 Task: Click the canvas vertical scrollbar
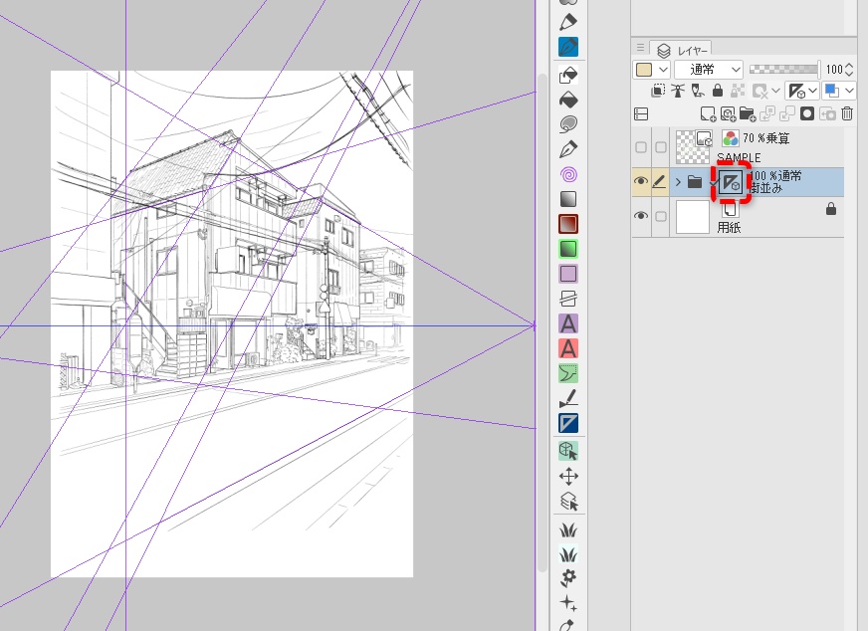click(x=542, y=322)
